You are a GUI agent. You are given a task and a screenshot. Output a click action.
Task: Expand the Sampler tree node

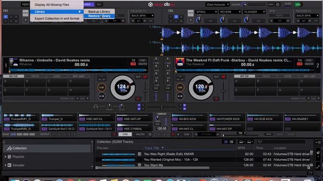click(6, 165)
